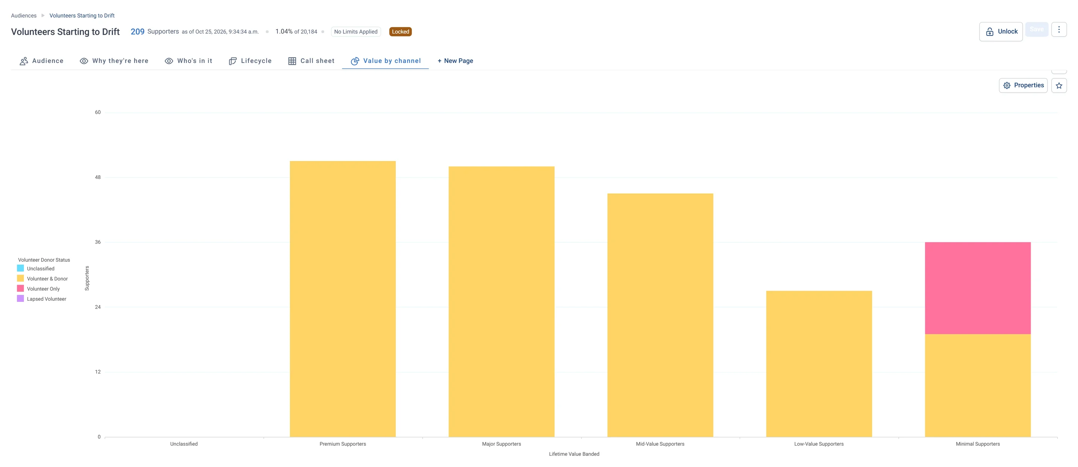Click the Low-Value Supporters bar

coord(819,364)
